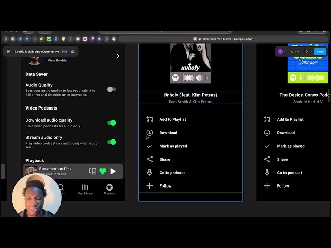Select the Shakthi Hari N V text
331x248 pixels.
pyautogui.click(x=308, y=102)
